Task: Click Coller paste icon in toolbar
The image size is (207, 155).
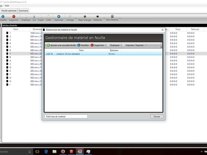Action: point(49,18)
